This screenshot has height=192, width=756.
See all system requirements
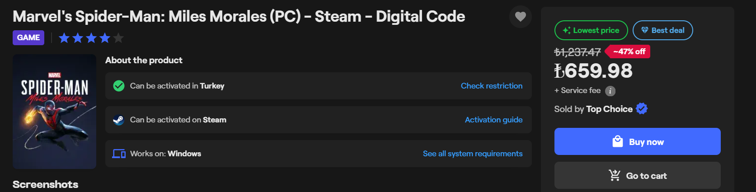[472, 154]
